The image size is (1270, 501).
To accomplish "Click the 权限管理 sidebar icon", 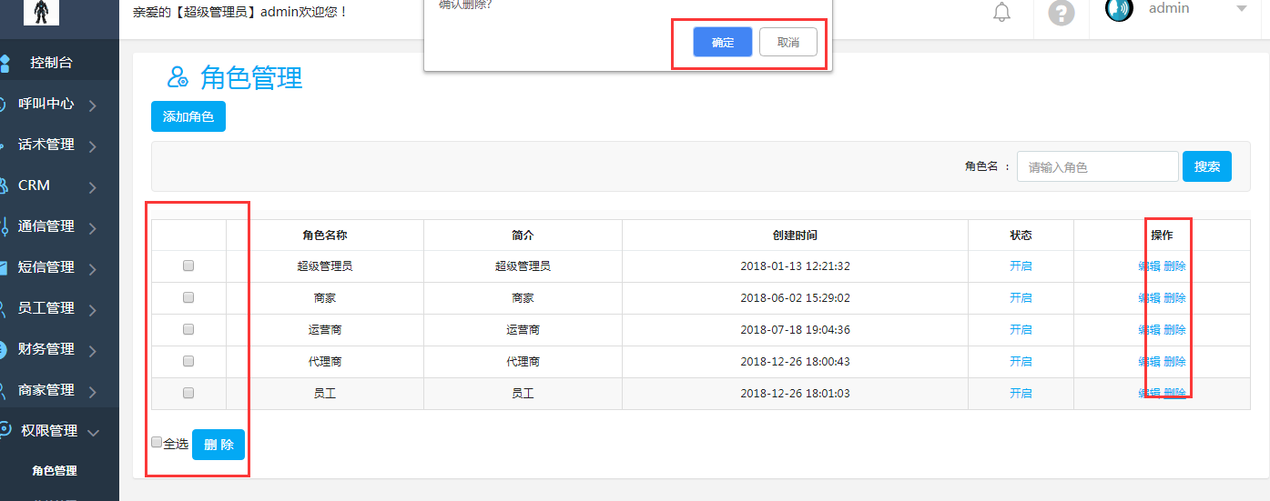I will tap(5, 431).
